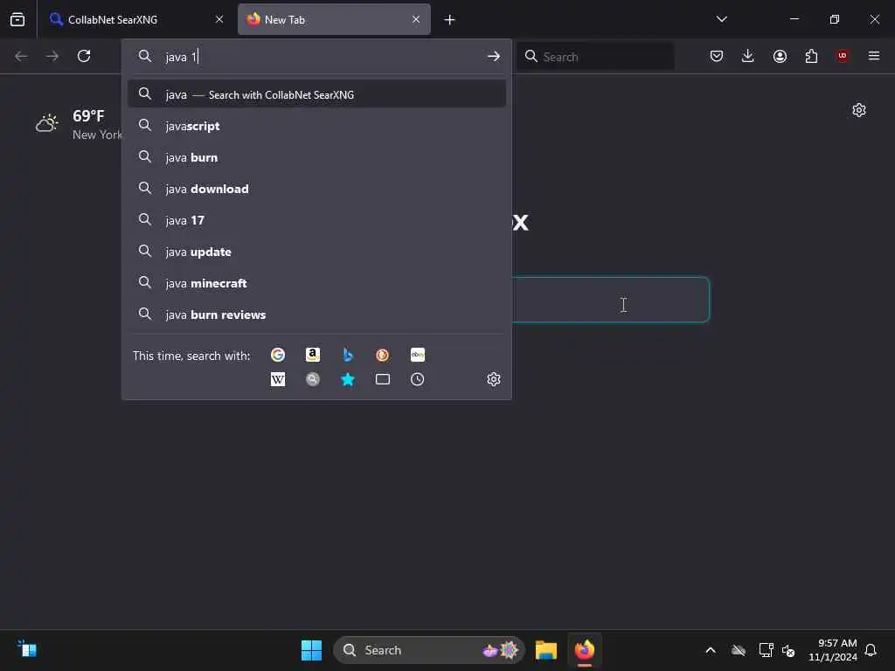Image resolution: width=895 pixels, height=671 pixels.
Task: Choose the 'java update' suggestion
Action: (x=316, y=252)
